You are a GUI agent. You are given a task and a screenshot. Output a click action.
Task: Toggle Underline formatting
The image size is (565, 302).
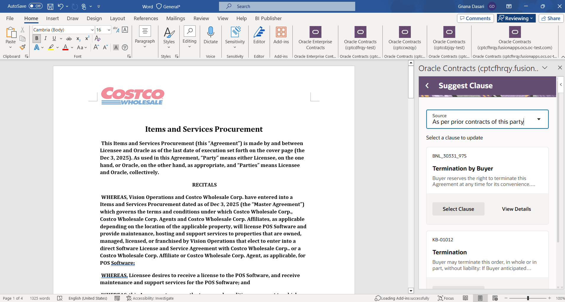(x=54, y=38)
